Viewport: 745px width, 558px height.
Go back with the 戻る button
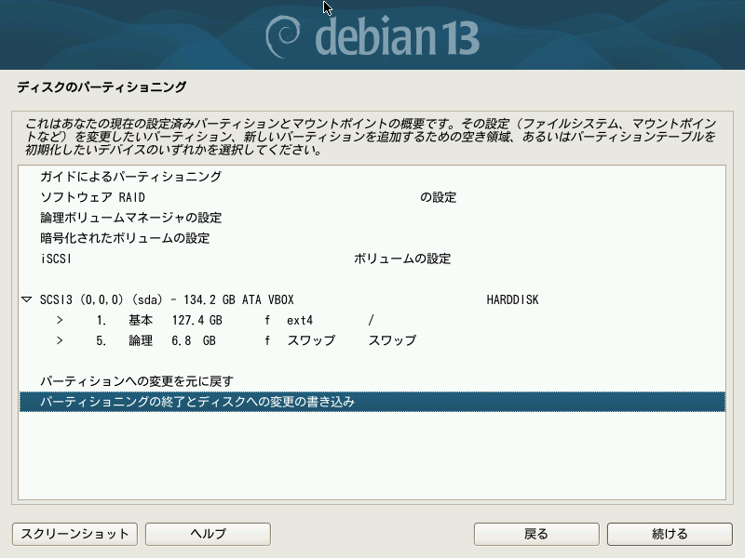click(535, 534)
